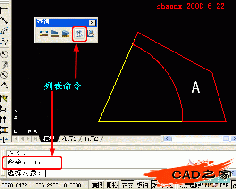Toggle 正交 ortho mode in status bar
This screenshot has height=189, width=236.
127,185
